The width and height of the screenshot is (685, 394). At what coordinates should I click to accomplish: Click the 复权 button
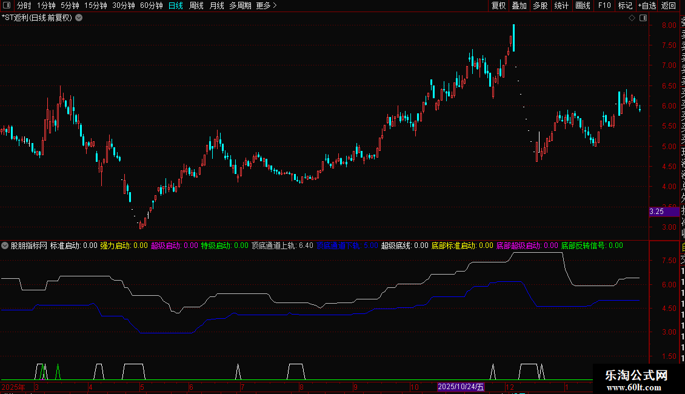click(498, 5)
